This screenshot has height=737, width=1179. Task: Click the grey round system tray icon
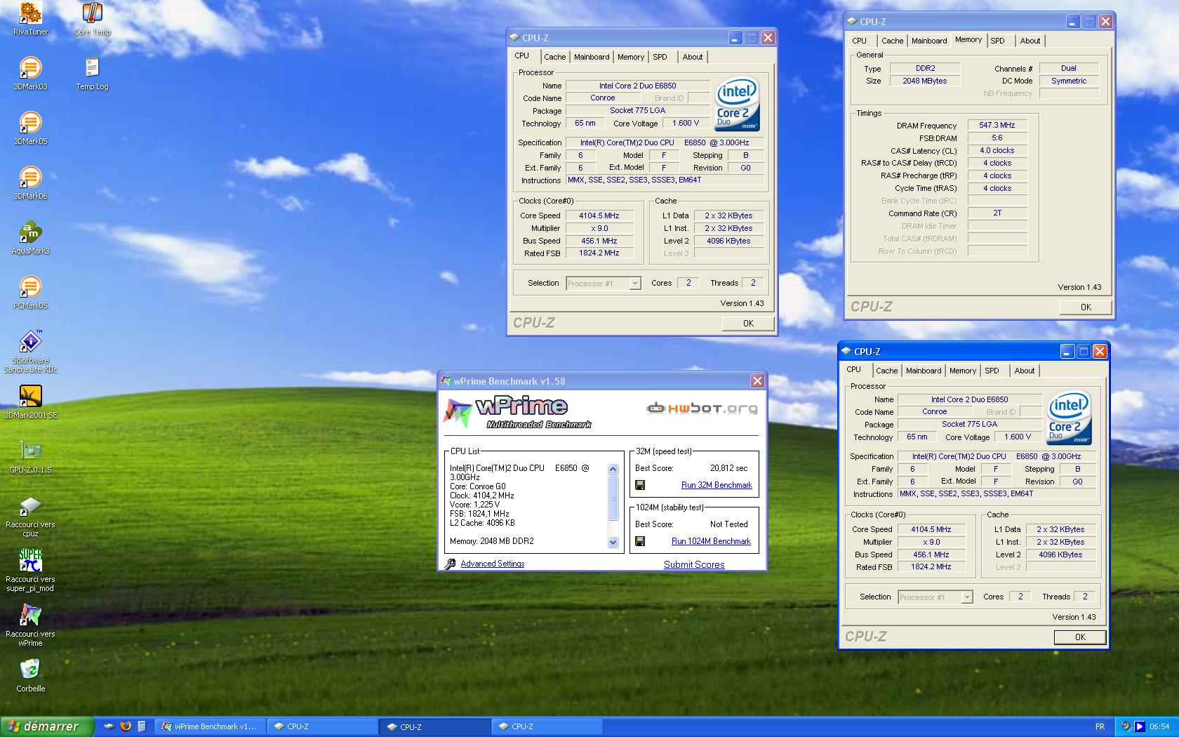pyautogui.click(x=1126, y=726)
